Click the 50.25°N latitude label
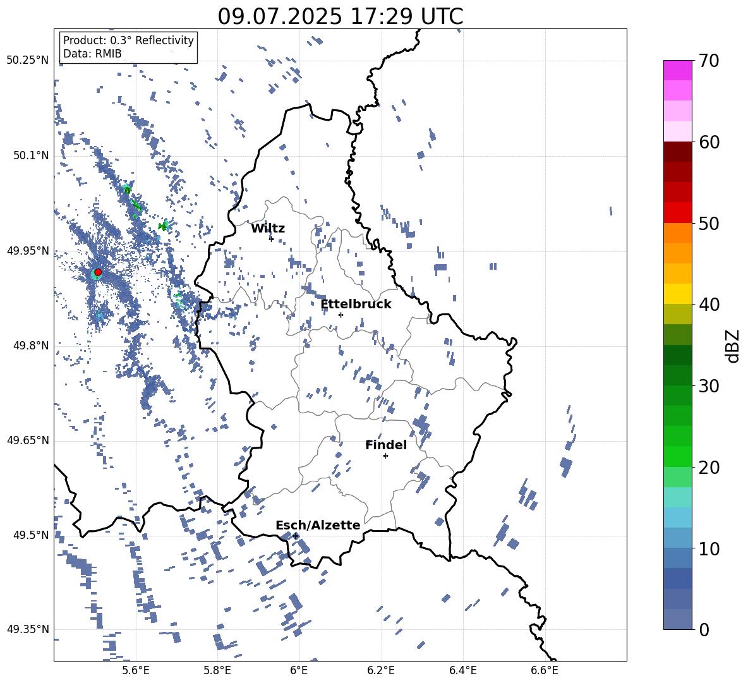The width and height of the screenshot is (748, 683). [x=27, y=61]
